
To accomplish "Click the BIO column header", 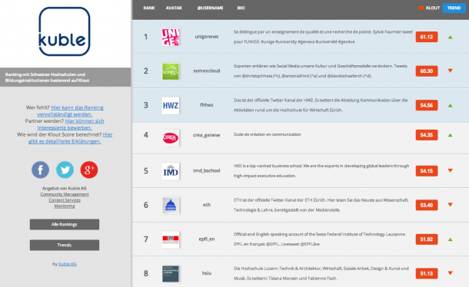I will click(241, 8).
